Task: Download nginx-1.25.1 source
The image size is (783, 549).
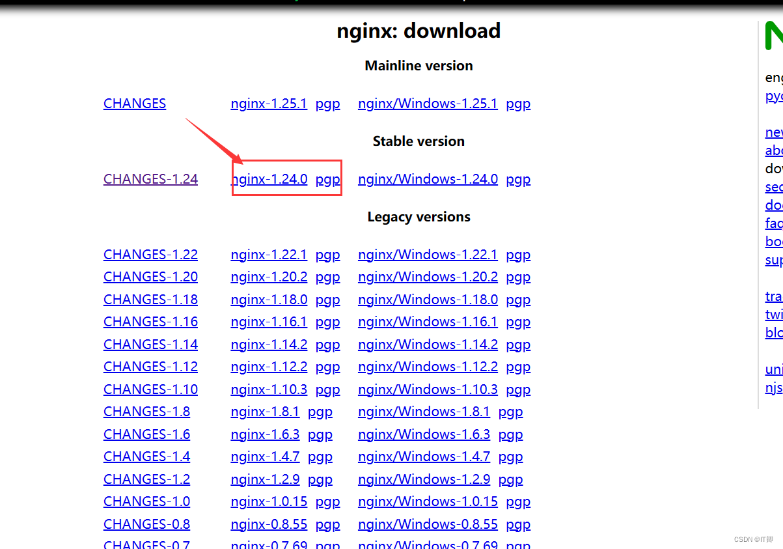Action: [x=269, y=104]
